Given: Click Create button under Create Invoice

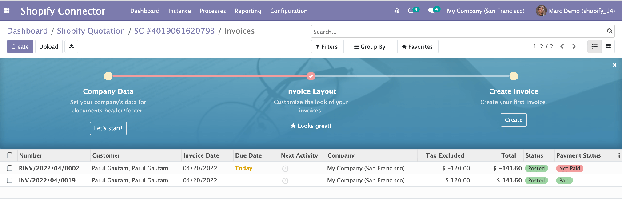Looking at the screenshot, I should coord(514,119).
